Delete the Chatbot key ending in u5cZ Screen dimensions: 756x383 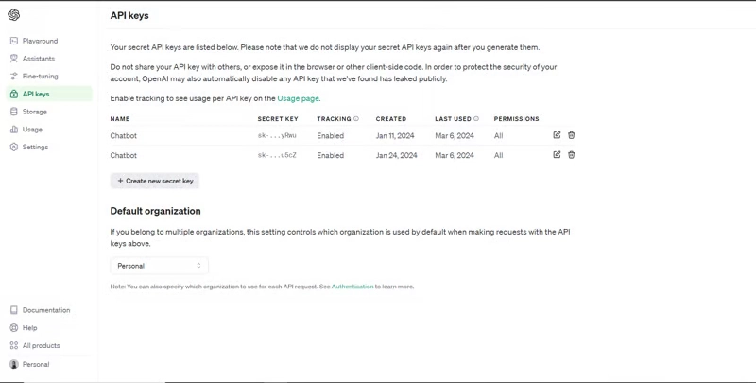pos(572,155)
